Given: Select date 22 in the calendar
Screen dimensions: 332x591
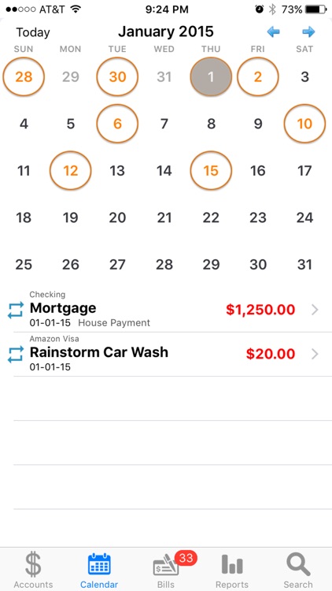Looking at the screenshot, I should pyautogui.click(x=211, y=217).
